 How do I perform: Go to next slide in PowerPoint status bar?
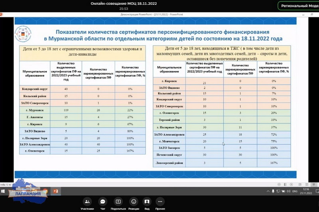[x=291, y=185]
